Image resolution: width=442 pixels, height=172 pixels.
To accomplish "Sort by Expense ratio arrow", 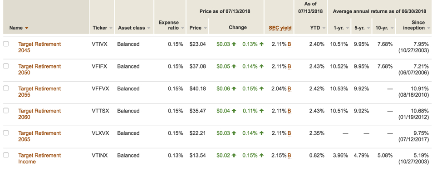I will pos(183,28).
